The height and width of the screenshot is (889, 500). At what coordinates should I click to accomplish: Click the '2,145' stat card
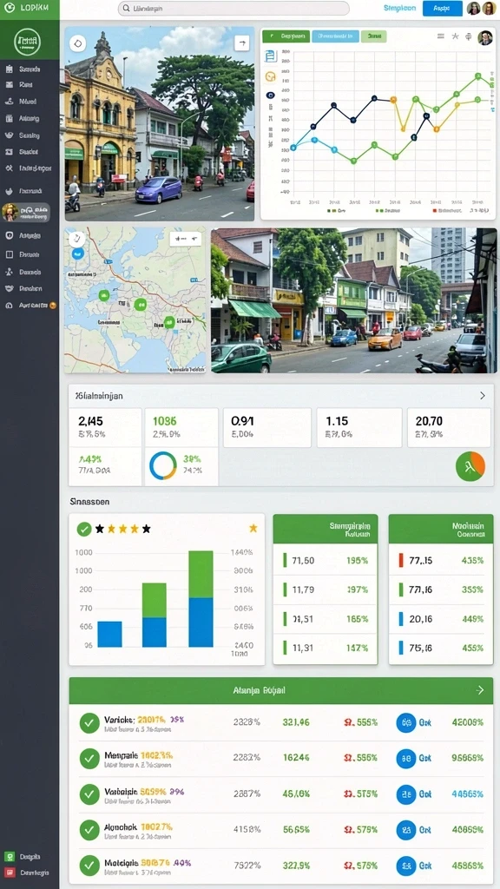[x=105, y=427]
